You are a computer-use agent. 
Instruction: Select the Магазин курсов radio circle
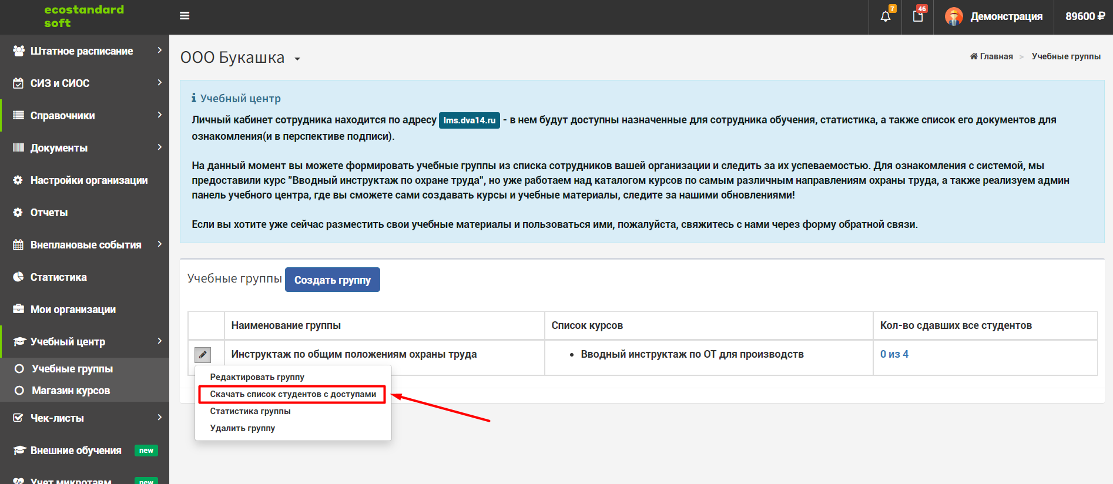pyautogui.click(x=19, y=391)
